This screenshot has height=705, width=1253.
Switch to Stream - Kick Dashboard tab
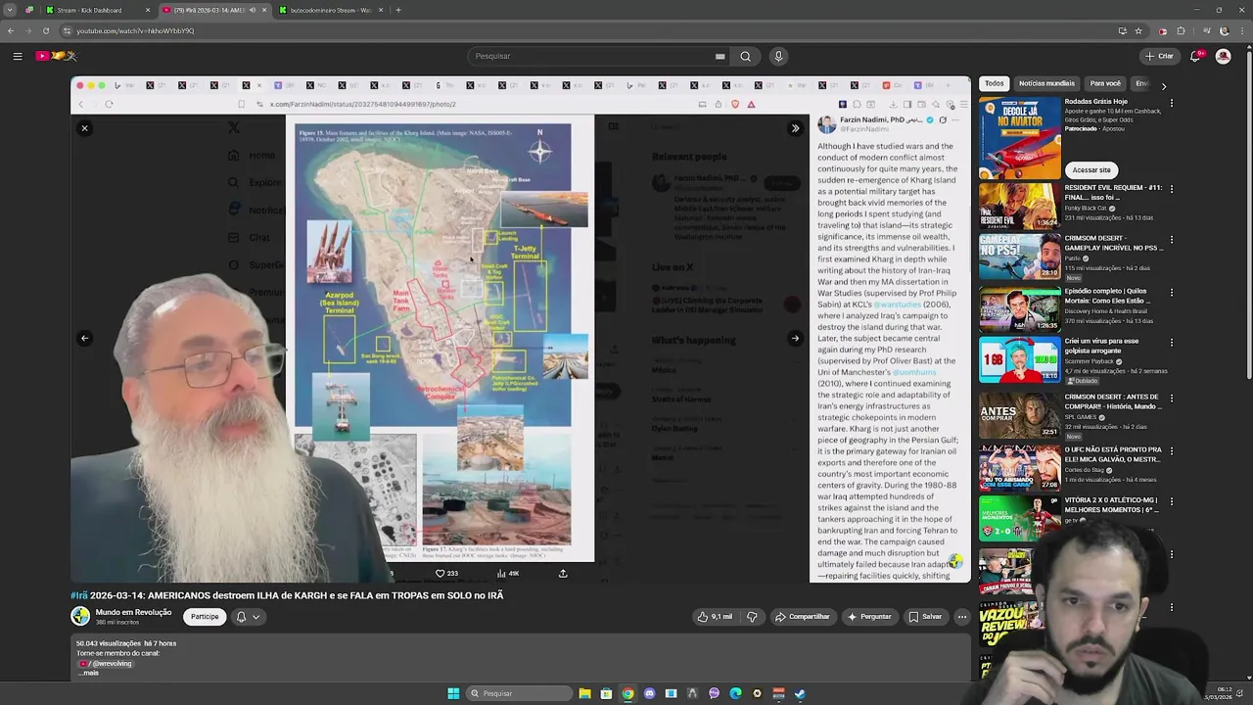click(x=97, y=10)
